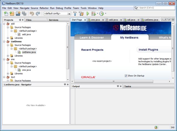Toggle the Show On Startup checkbox
This screenshot has width=177, height=131.
(x=126, y=76)
